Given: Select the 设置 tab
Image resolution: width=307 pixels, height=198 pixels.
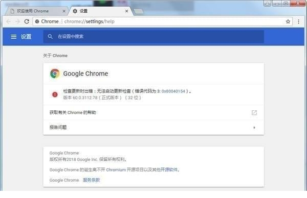Looking at the screenshot, I should tap(101, 11).
